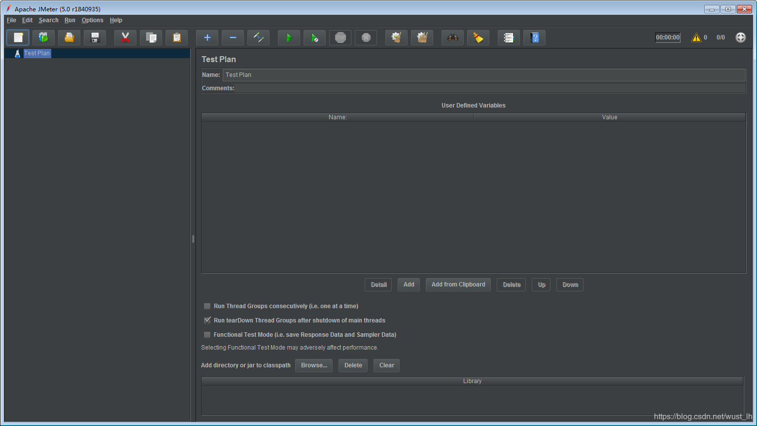Click the Add from Clipboard button
757x426 pixels.
click(x=458, y=284)
